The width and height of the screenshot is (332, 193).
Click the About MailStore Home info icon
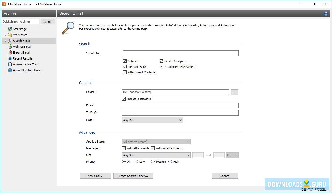tap(10, 70)
